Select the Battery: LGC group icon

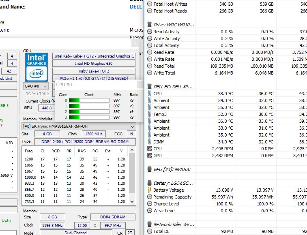pyautogui.click(x=150, y=183)
